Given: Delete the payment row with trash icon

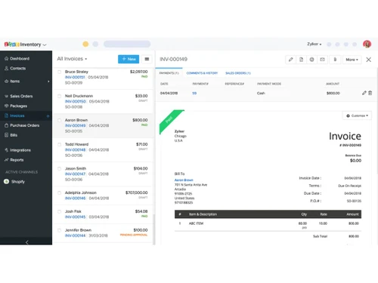Looking at the screenshot, I should pyautogui.click(x=370, y=93).
